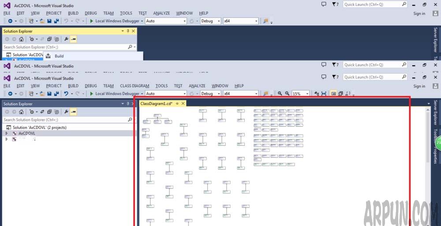Zoom in on diagram in class diagram window

coord(280,94)
